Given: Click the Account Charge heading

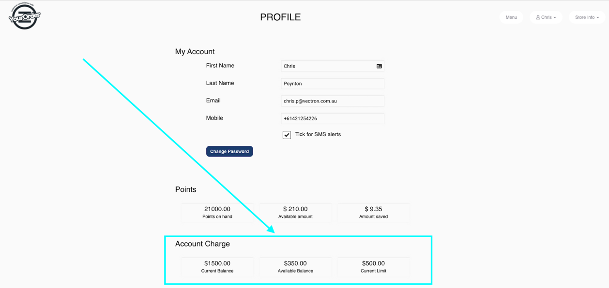Looking at the screenshot, I should [202, 244].
